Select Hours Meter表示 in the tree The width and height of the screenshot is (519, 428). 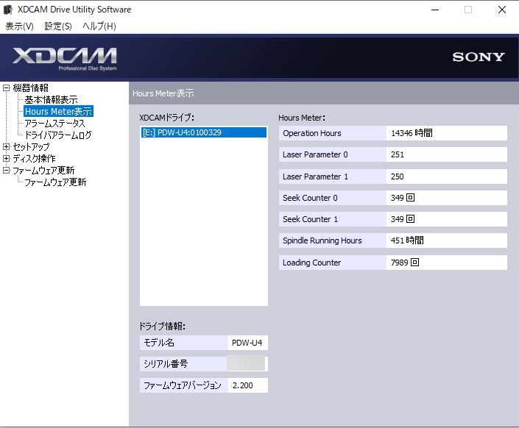click(x=58, y=112)
